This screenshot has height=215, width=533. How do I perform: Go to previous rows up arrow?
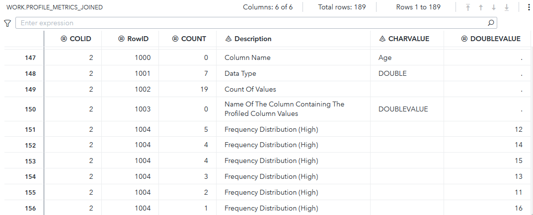(481, 7)
